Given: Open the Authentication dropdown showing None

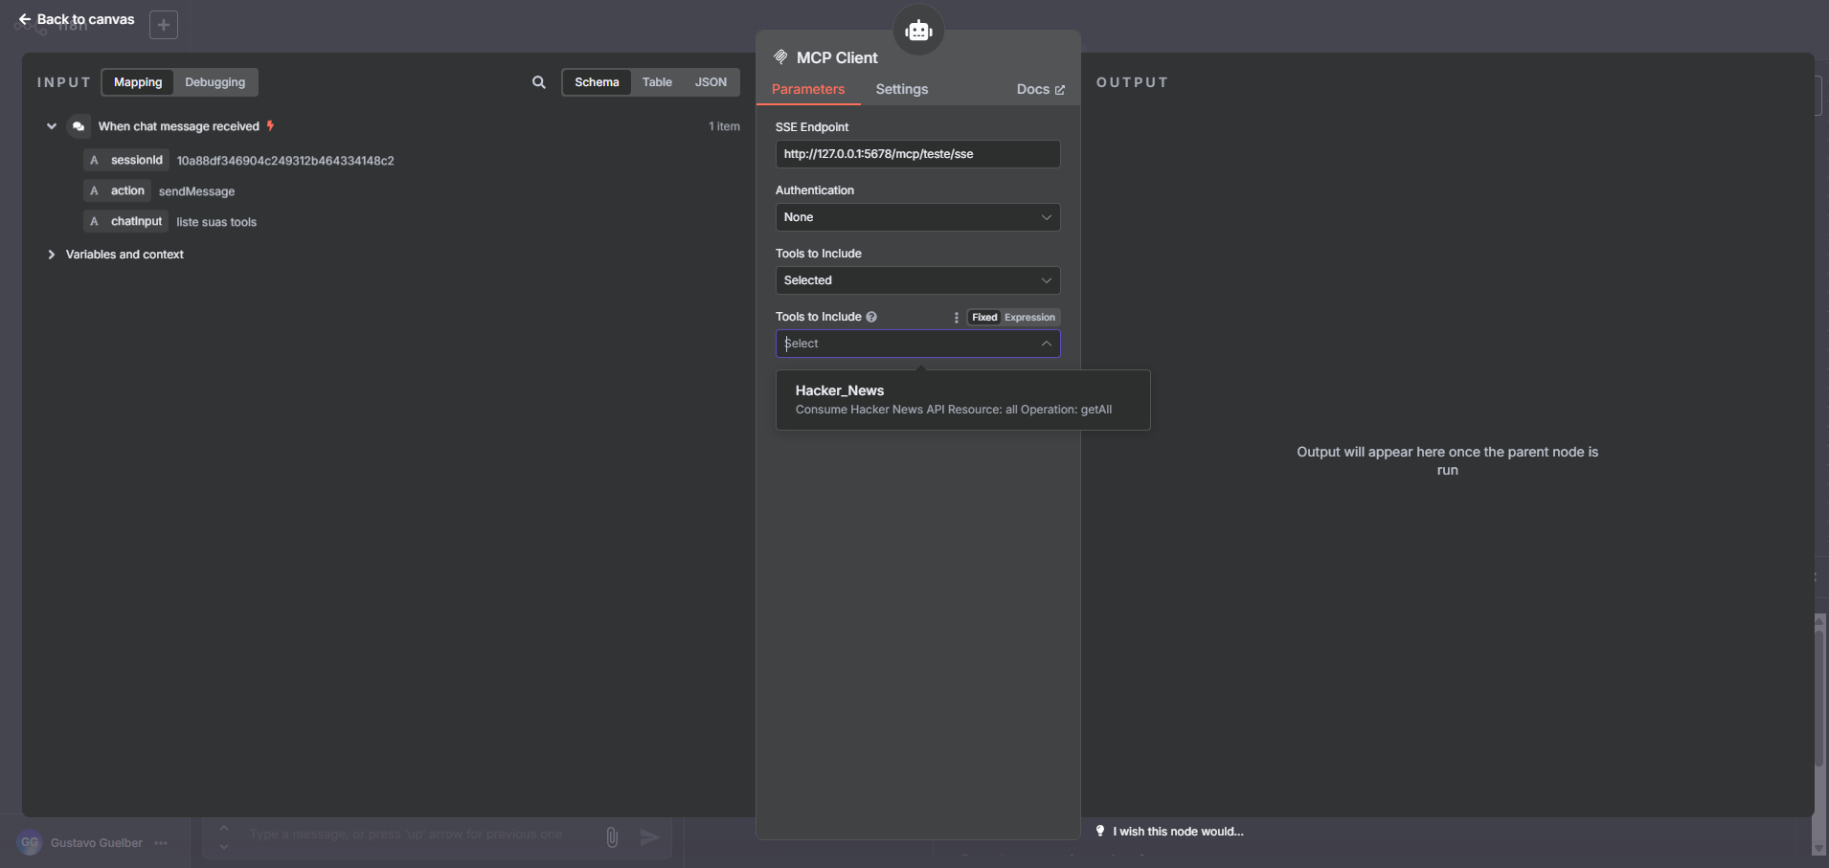Looking at the screenshot, I should pos(916,217).
